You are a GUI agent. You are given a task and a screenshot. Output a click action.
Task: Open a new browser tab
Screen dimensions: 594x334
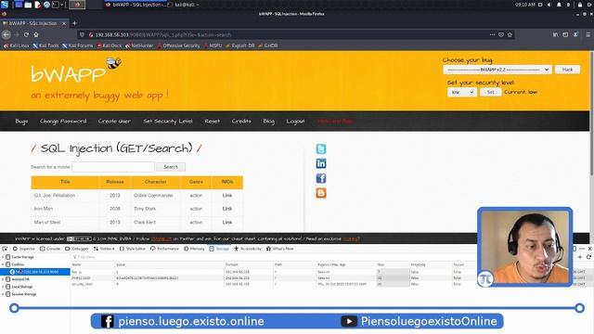tap(74, 23)
